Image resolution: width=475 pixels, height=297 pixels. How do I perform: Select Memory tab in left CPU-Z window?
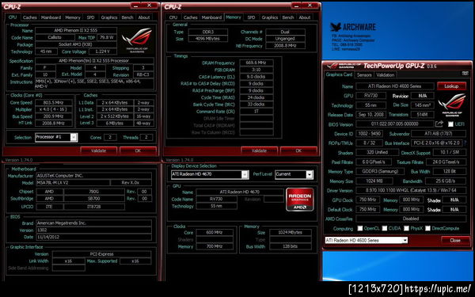(73, 17)
